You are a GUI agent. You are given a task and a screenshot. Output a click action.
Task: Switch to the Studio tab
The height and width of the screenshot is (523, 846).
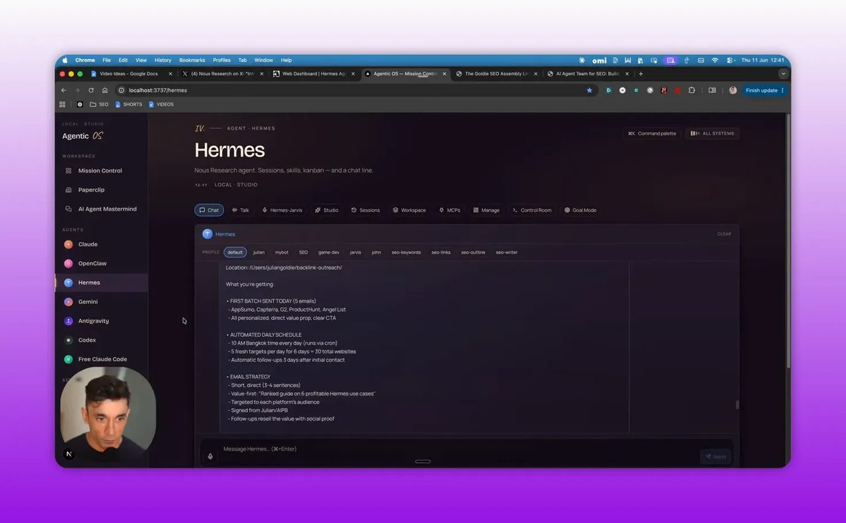pos(327,210)
